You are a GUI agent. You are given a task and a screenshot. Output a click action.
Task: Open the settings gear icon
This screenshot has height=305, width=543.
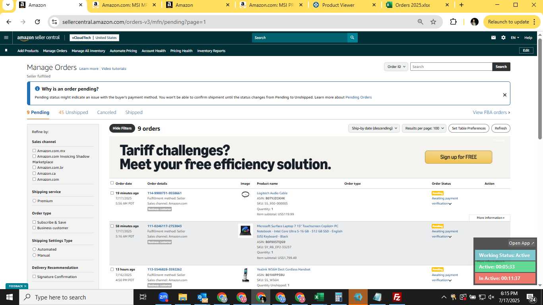[x=503, y=38]
